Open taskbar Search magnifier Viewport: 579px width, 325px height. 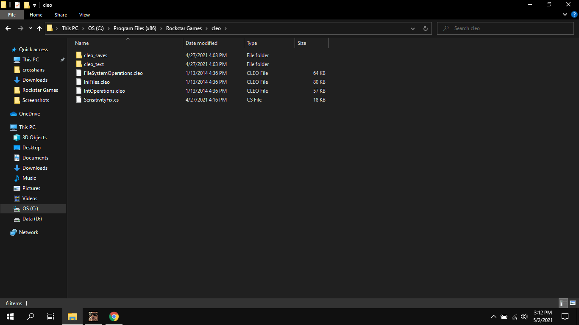coord(31,317)
